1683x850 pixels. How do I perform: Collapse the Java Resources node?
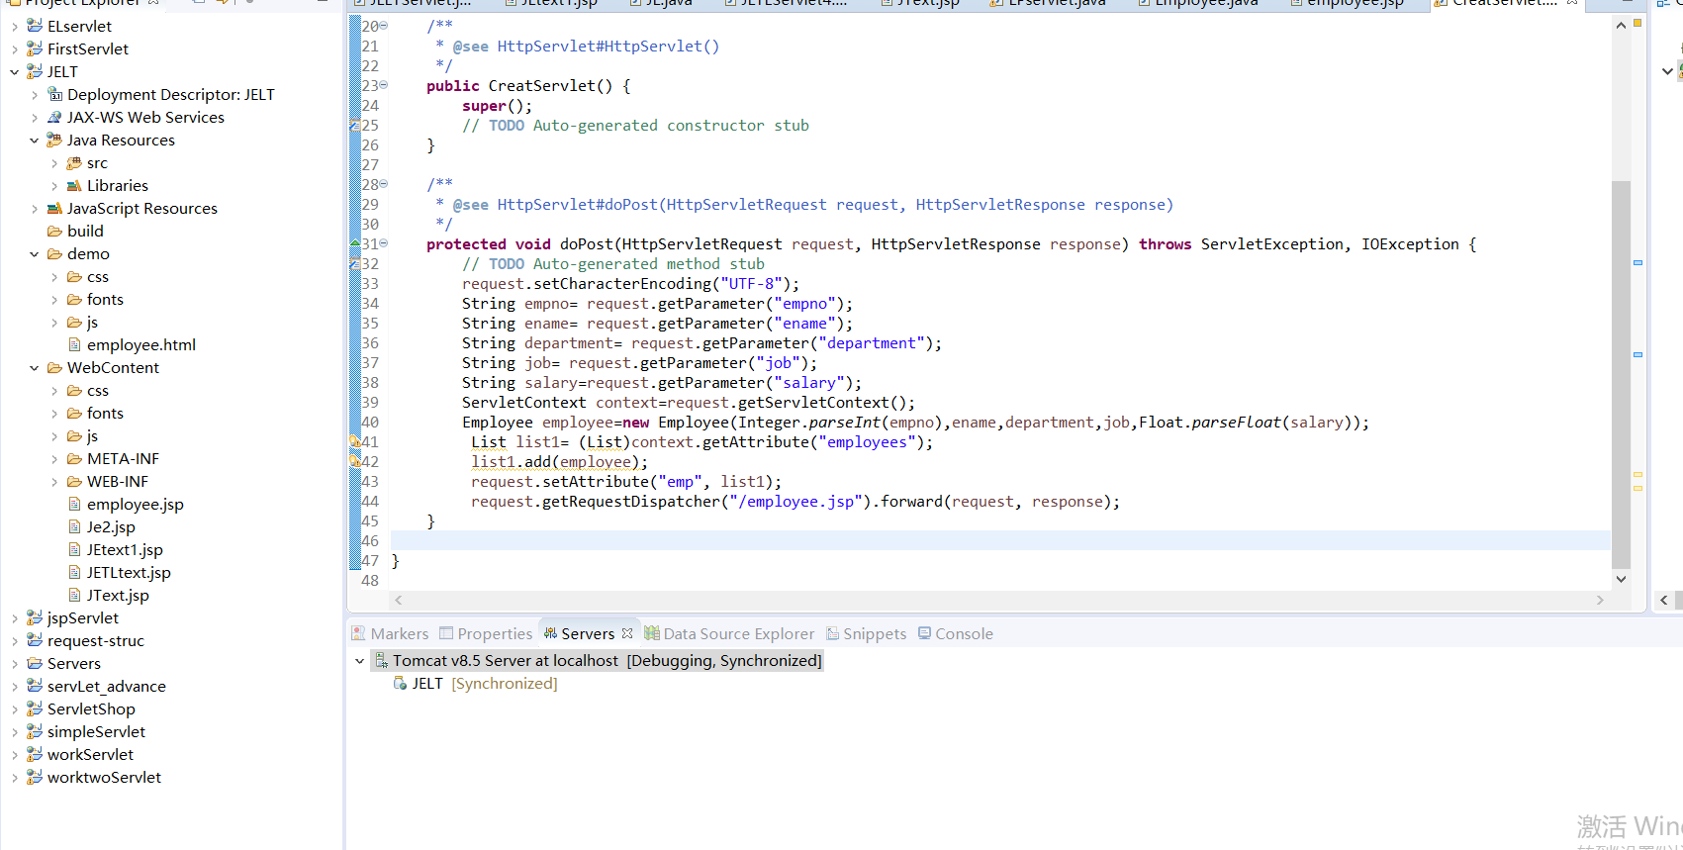pos(35,140)
